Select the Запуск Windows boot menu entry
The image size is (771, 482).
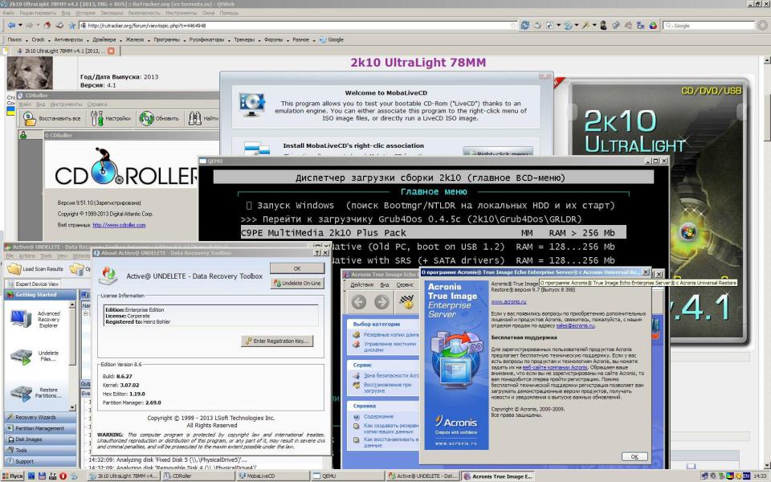(430, 206)
